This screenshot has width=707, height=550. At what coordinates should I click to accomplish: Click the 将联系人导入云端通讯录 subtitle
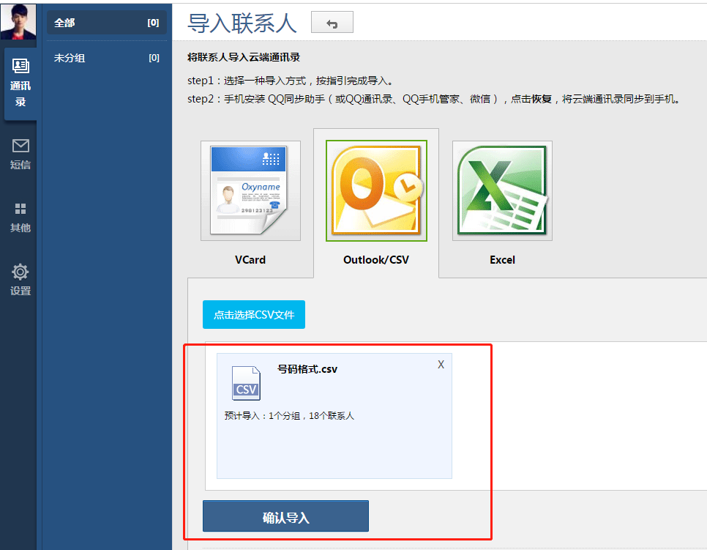[x=244, y=57]
